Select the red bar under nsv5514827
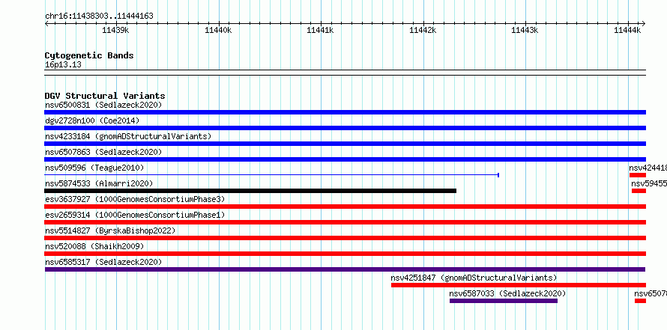 (x=345, y=238)
